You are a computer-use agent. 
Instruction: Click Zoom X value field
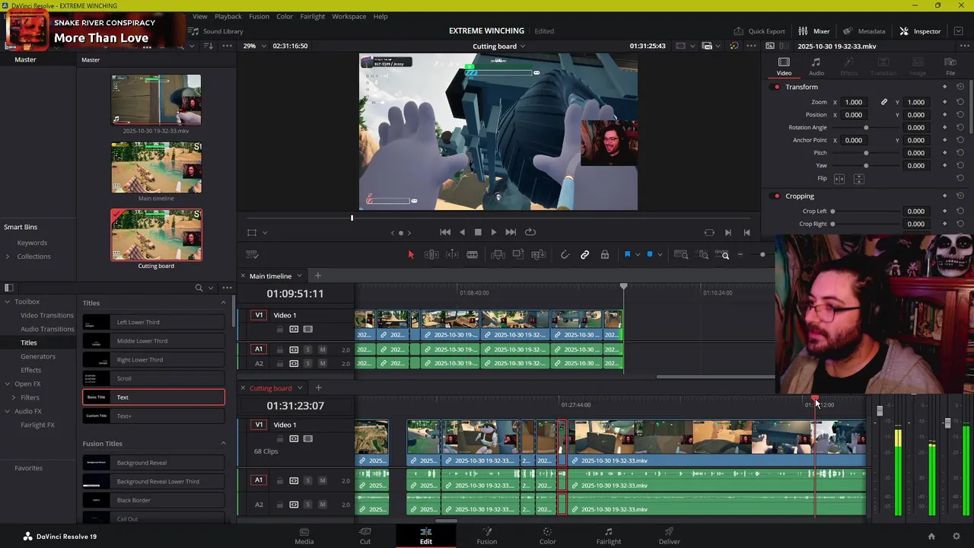pyautogui.click(x=854, y=102)
